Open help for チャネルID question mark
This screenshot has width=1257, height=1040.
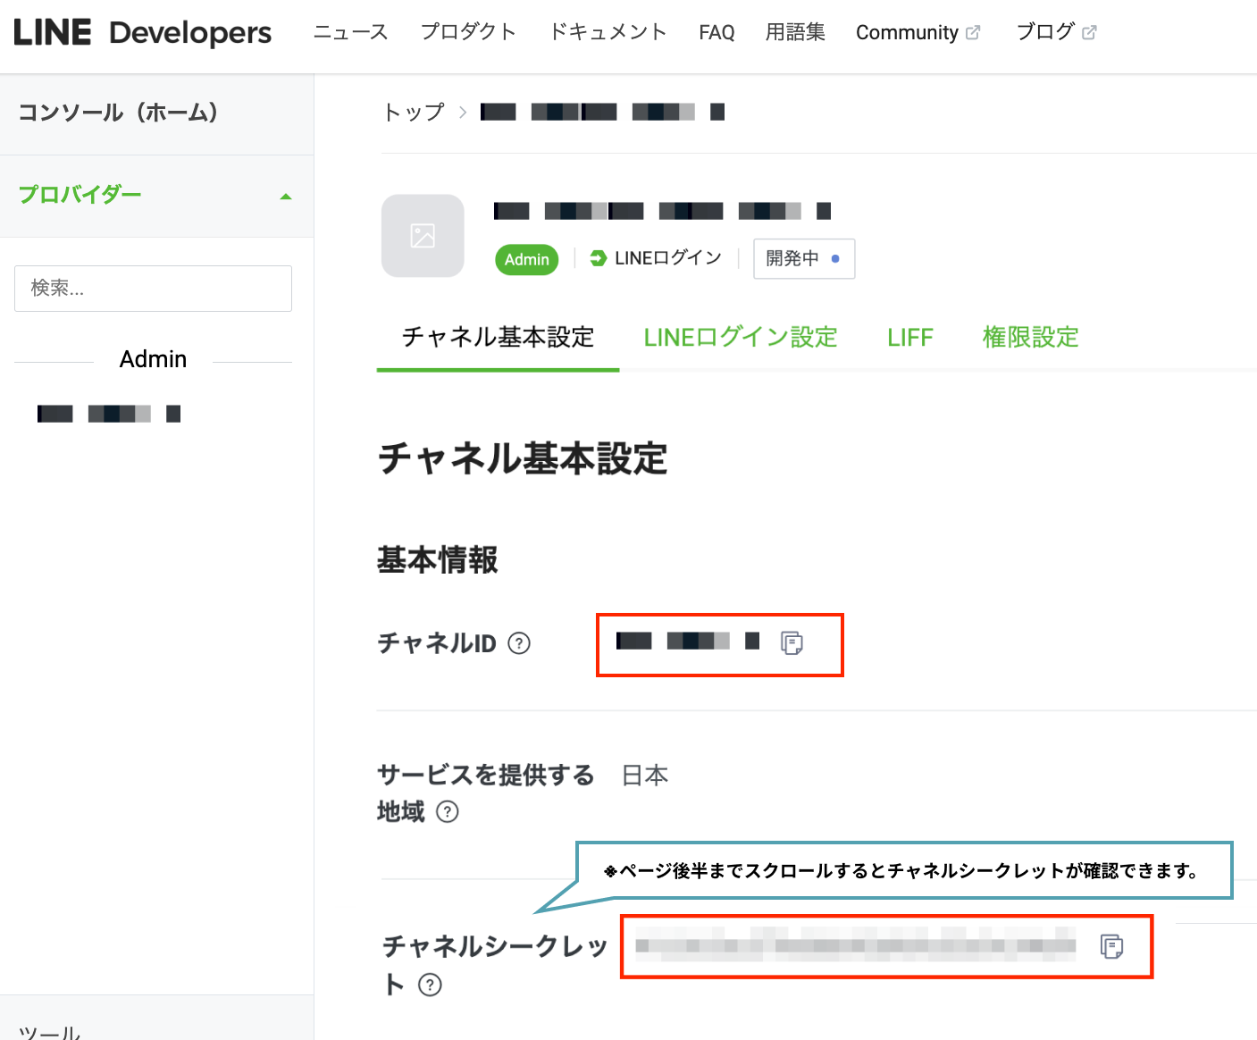coord(519,643)
